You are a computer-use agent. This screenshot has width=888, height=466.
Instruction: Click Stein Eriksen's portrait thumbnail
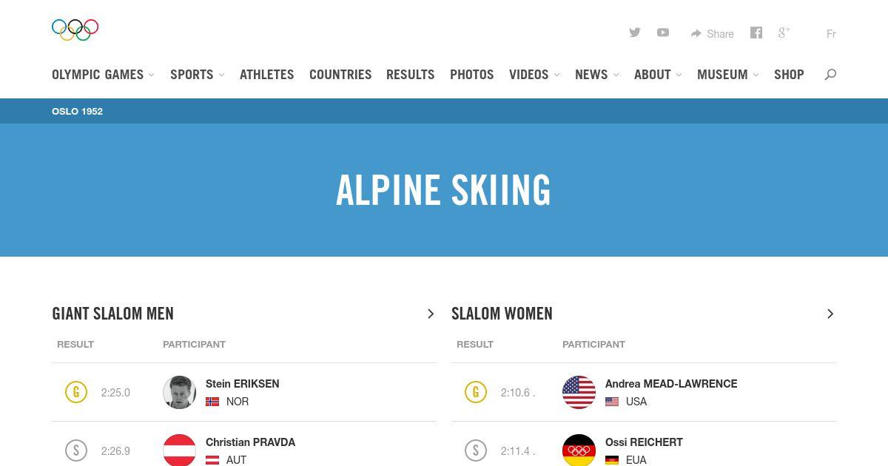(x=179, y=392)
